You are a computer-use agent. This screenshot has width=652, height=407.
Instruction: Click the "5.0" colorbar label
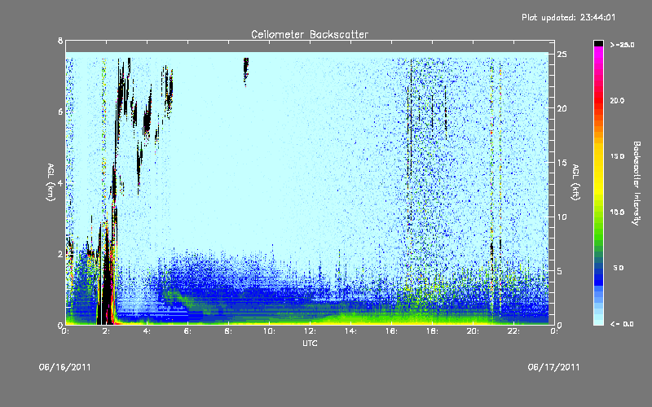pyautogui.click(x=619, y=268)
